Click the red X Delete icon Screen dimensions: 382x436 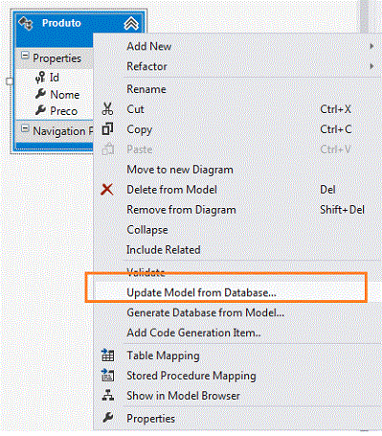(107, 190)
